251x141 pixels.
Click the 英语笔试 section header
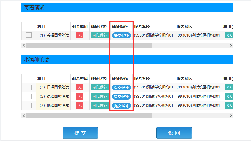tap(127, 7)
